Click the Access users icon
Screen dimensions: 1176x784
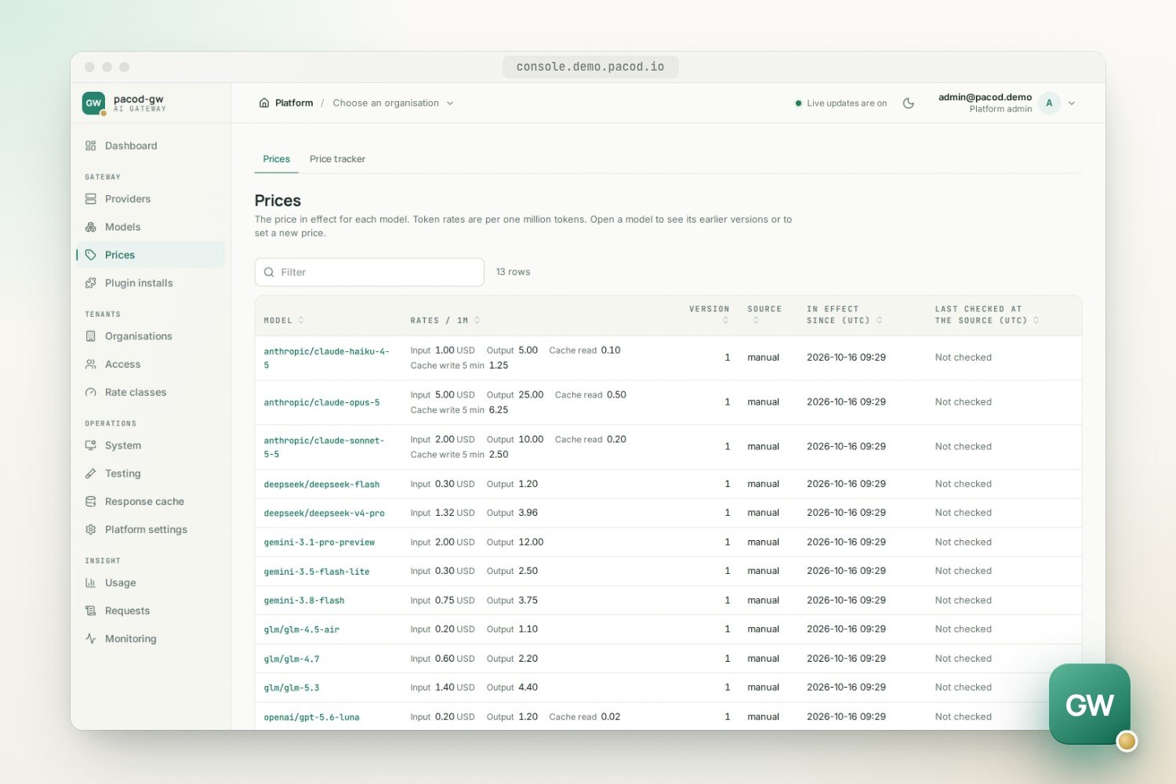click(x=91, y=365)
